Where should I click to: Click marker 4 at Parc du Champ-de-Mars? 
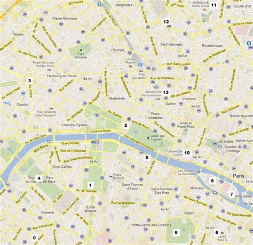tap(39, 178)
